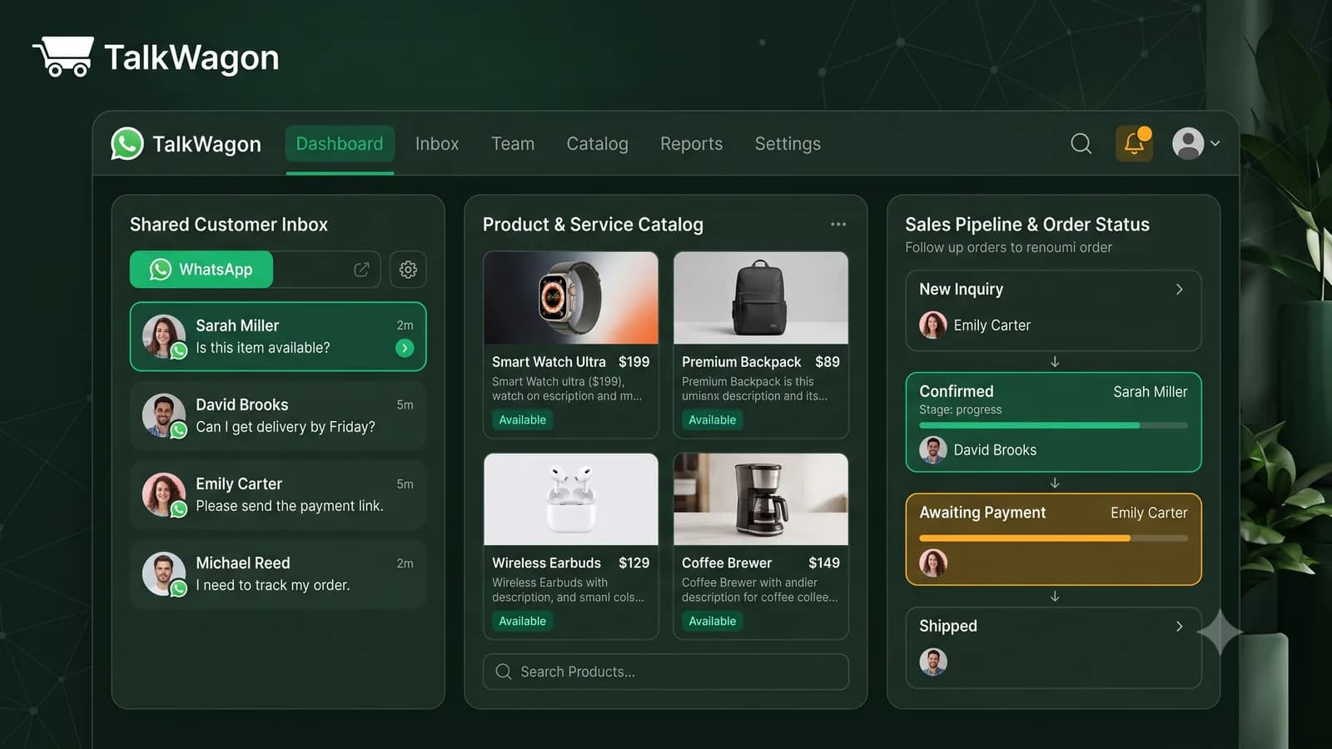View the Reports tab

(691, 144)
